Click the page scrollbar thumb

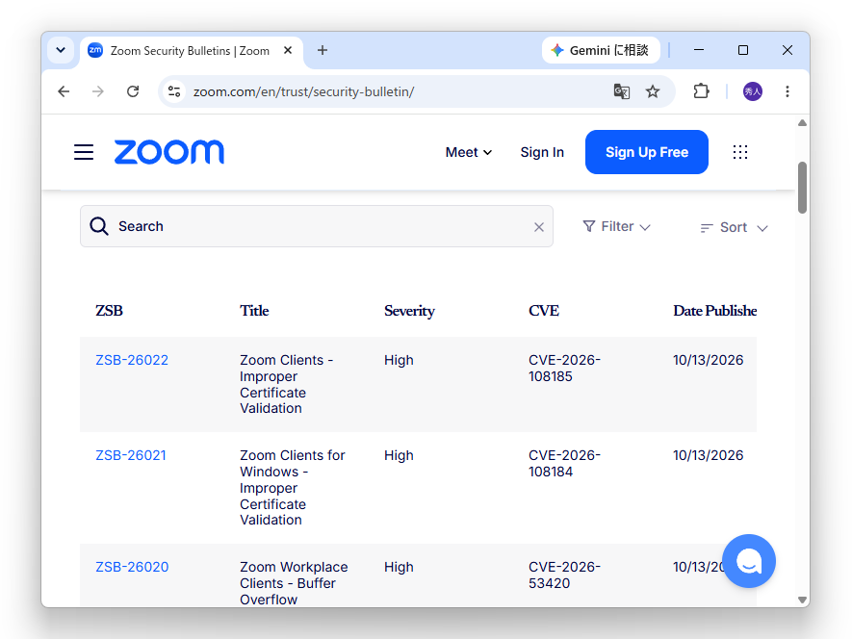[802, 188]
